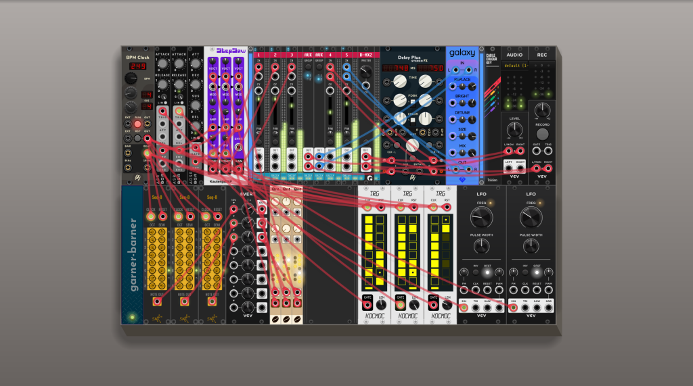Image resolution: width=693 pixels, height=386 pixels.
Task: Click the IN L jack on galaxy
Action: tap(455, 70)
